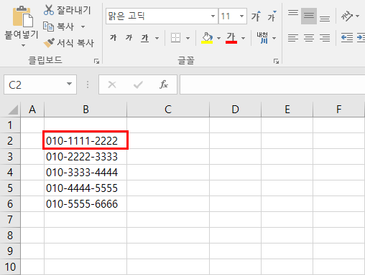
Task: Decrease font size with smaller 가 icon
Action: tap(272, 16)
